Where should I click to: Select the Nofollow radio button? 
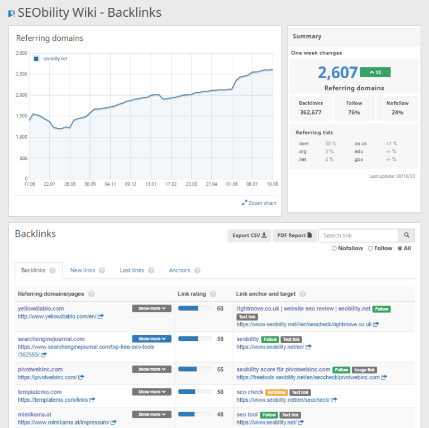pos(335,248)
